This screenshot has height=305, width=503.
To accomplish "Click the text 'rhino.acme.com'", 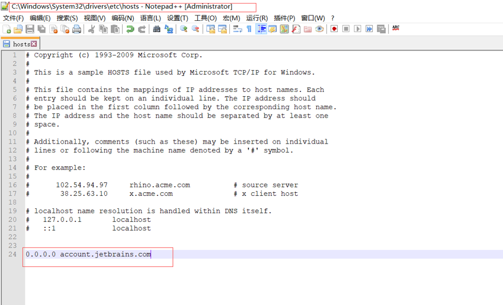I will pos(160,185).
